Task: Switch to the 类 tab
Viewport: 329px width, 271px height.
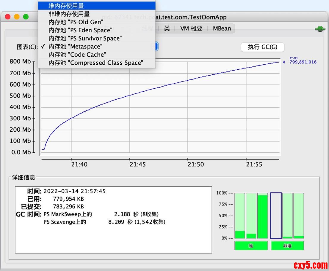Action: tap(167, 28)
